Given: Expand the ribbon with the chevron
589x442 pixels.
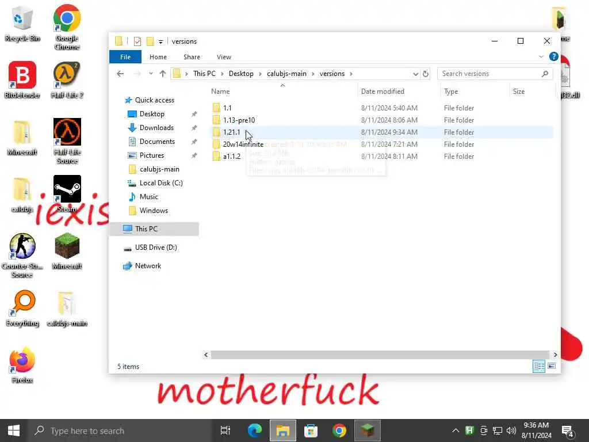Looking at the screenshot, I should pyautogui.click(x=541, y=57).
